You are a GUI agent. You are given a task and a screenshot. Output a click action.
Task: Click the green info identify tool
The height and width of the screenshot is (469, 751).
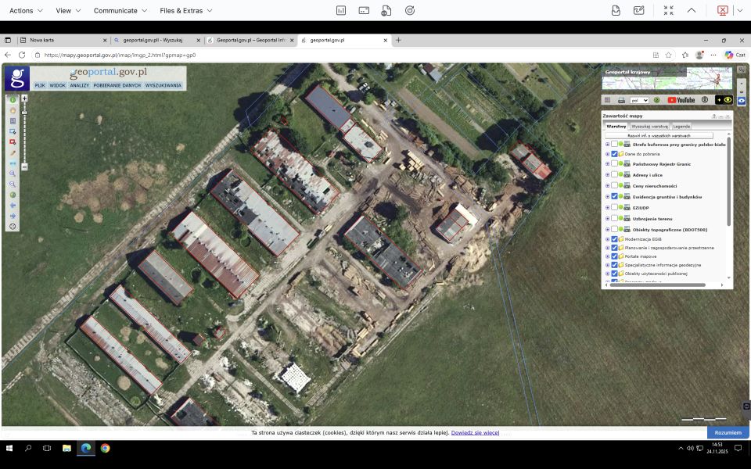point(13,100)
